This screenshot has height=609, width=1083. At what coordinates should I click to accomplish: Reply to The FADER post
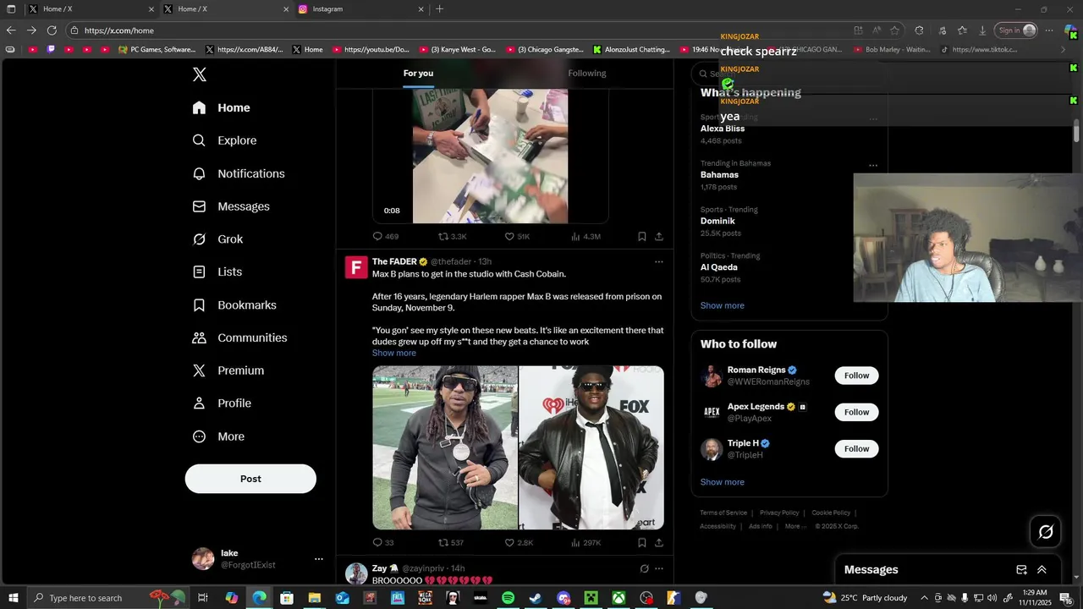pos(383,543)
